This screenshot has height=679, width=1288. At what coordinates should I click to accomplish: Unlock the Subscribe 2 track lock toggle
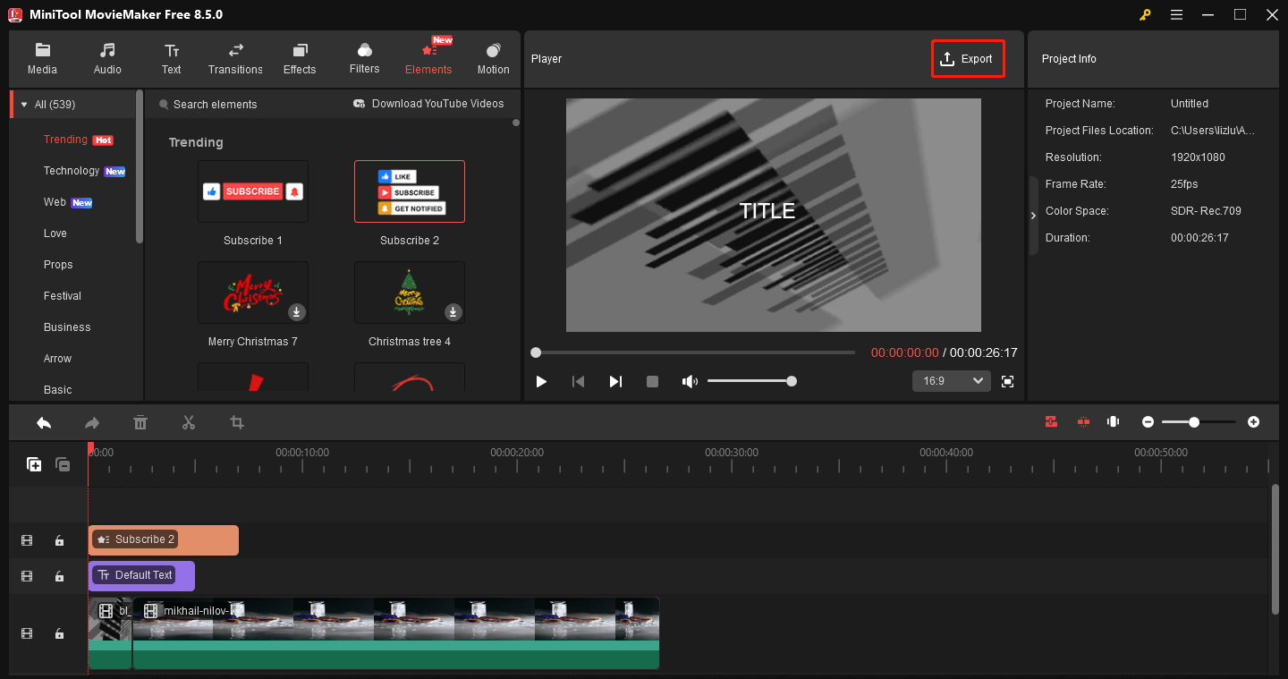tap(59, 540)
